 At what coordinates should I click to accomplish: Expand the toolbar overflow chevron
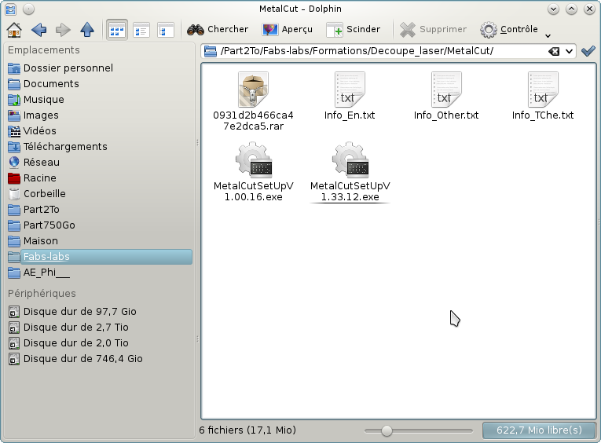(x=548, y=35)
